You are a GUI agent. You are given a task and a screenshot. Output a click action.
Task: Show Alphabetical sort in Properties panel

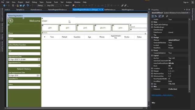156,16
